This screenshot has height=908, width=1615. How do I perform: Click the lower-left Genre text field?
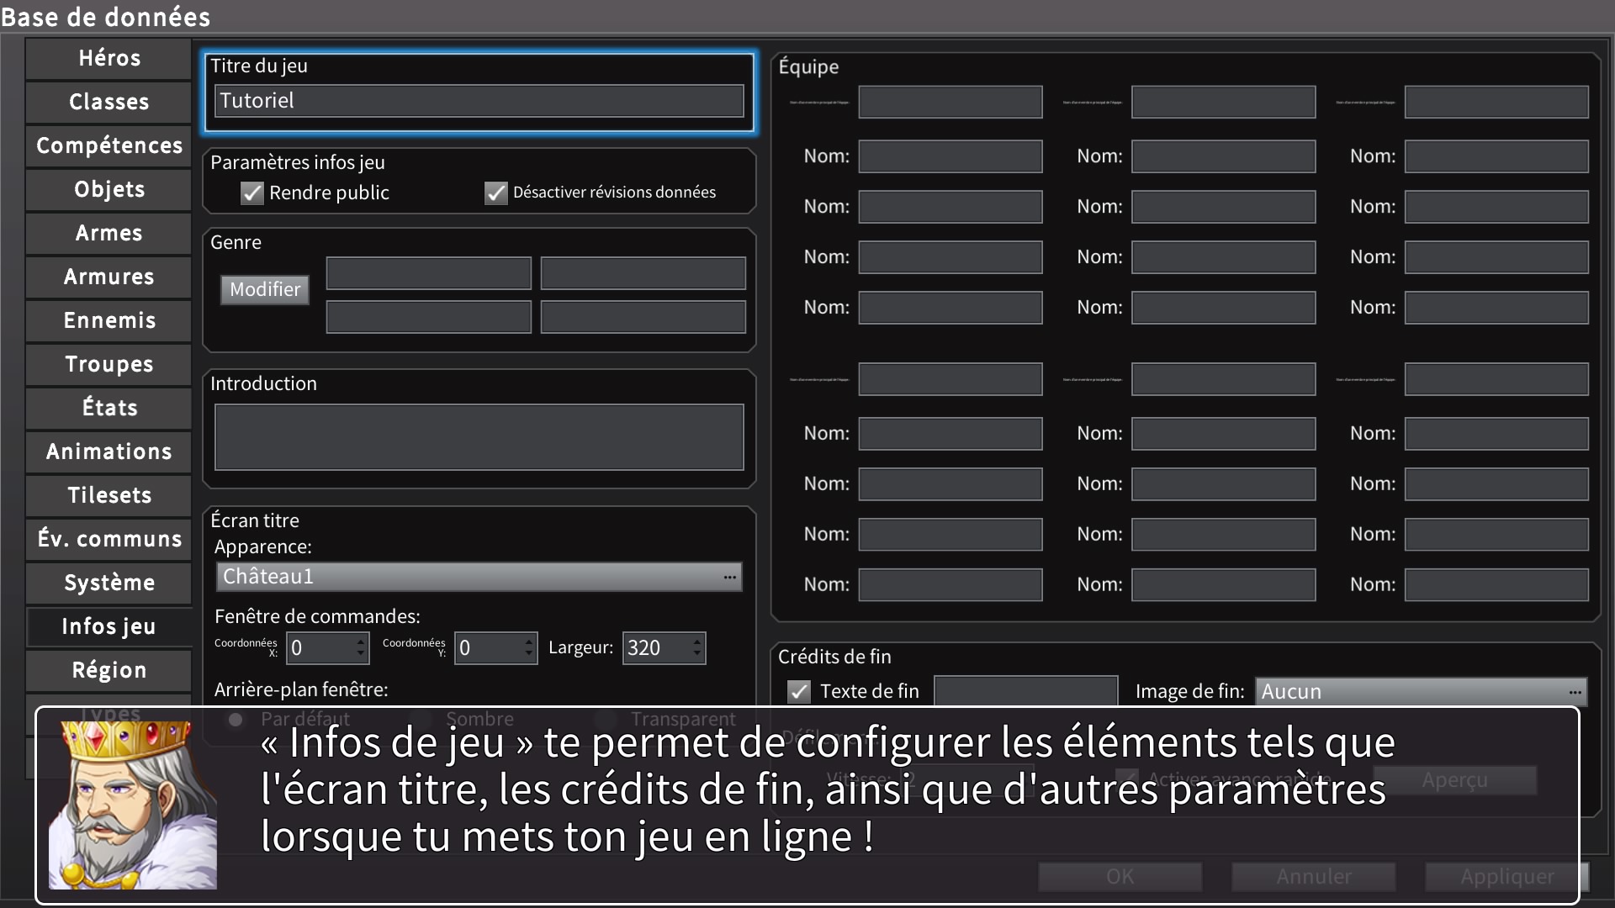point(429,317)
